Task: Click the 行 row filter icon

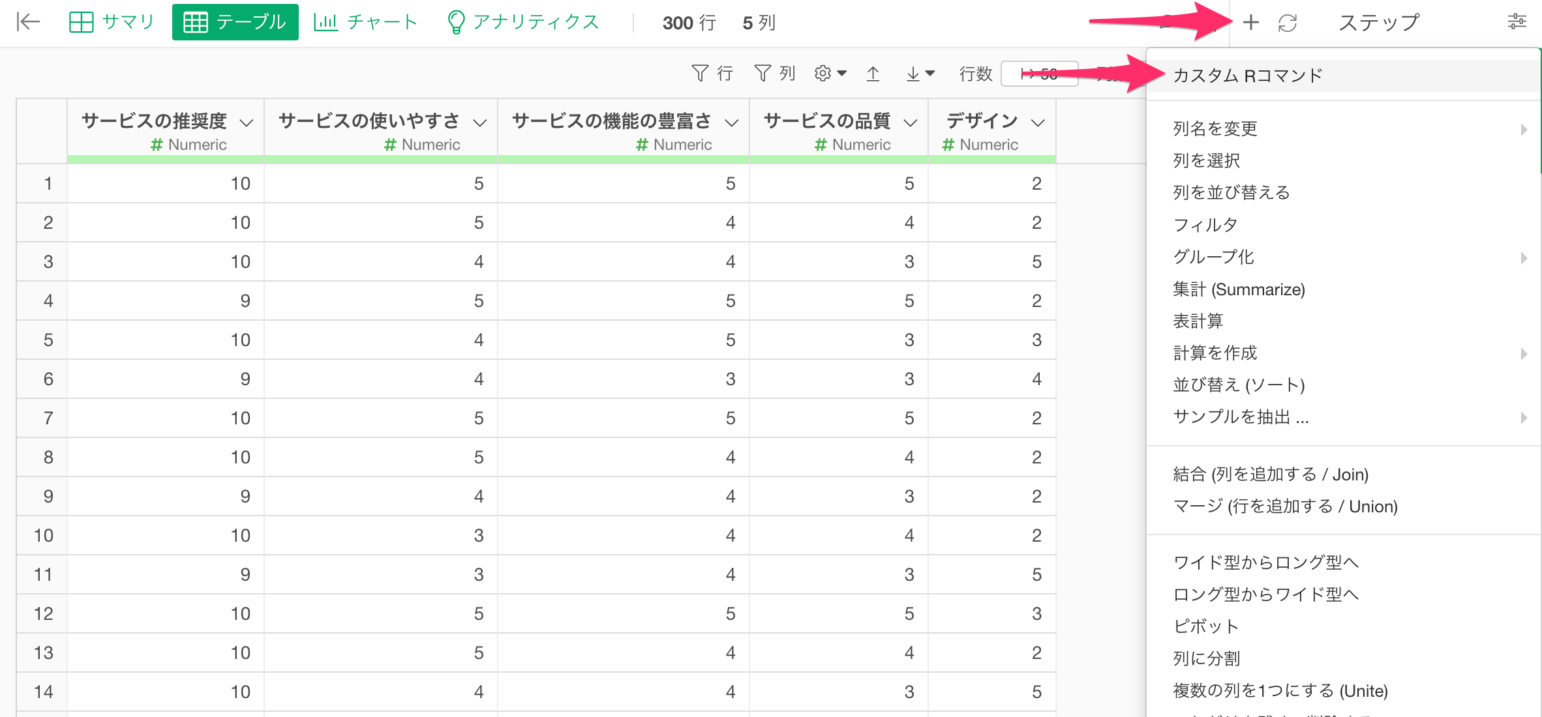Action: pyautogui.click(x=712, y=73)
